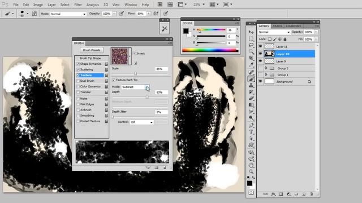Select the Type tool
This screenshot has height=203, width=362.
(251, 132)
